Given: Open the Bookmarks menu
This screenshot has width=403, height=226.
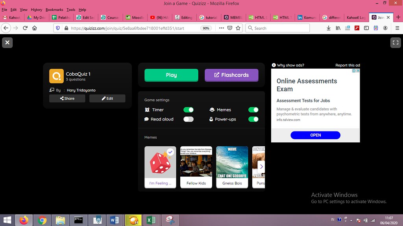Looking at the screenshot, I should click(54, 10).
